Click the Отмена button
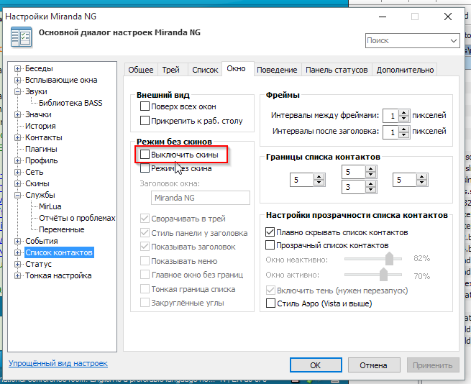The width and height of the screenshot is (471, 384). pyautogui.click(x=373, y=365)
